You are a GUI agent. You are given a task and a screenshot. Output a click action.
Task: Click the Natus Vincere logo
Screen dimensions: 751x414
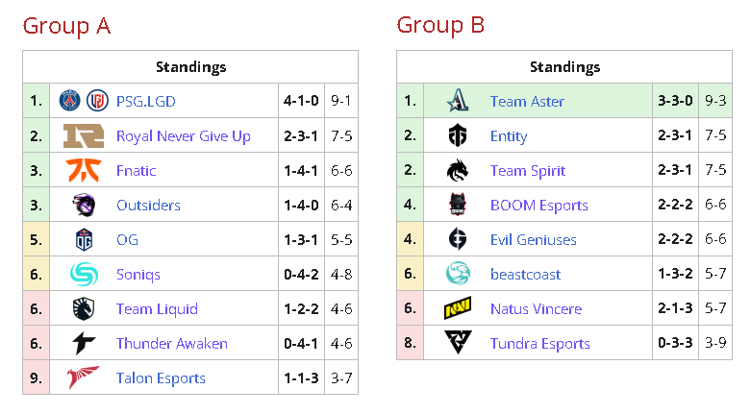457,308
